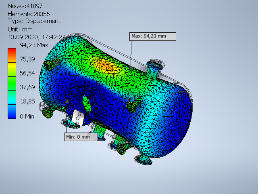Screen dimensions: 258x194
Task: Click the '75,39' legend value
Action: tap(27, 59)
